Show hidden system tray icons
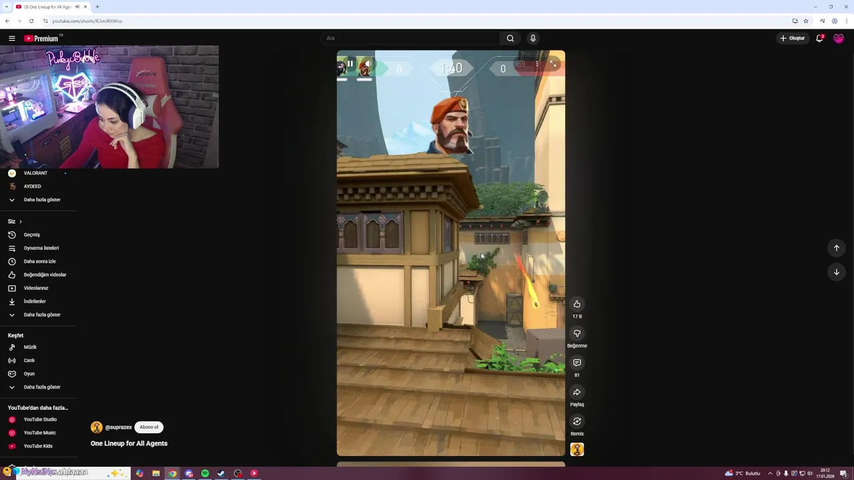 770,473
